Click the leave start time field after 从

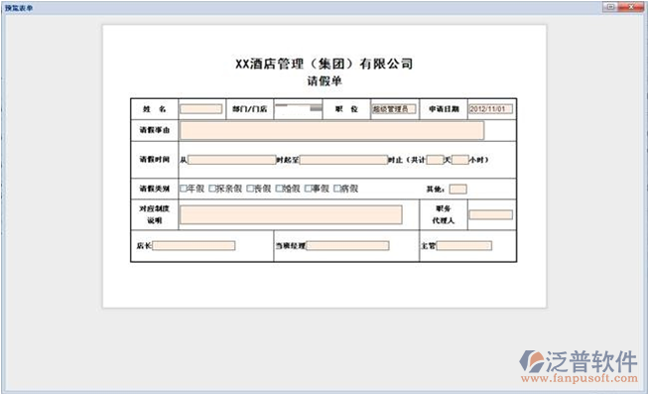(x=232, y=160)
